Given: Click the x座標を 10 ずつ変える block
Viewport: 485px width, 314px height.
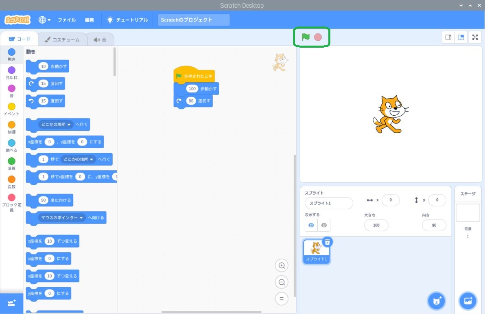Looking at the screenshot, I should click(x=52, y=241).
